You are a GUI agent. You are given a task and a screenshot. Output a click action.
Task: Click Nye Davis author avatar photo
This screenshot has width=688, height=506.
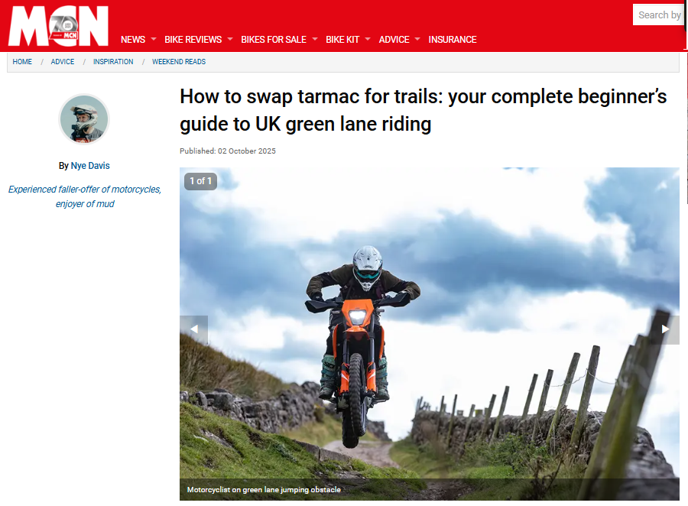pos(84,119)
